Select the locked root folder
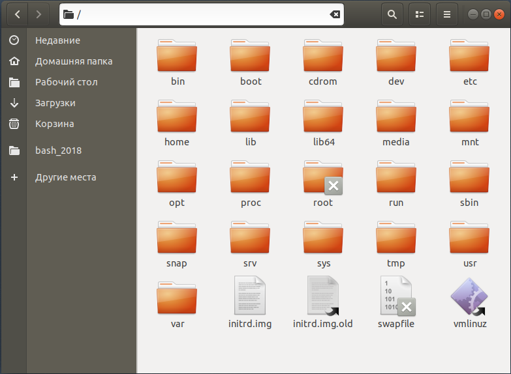Screen dimensions: 511x374 tap(323, 178)
